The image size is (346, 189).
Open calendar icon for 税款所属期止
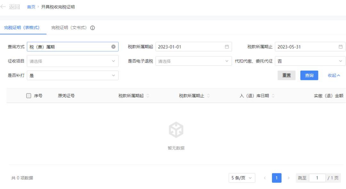pos(341,47)
